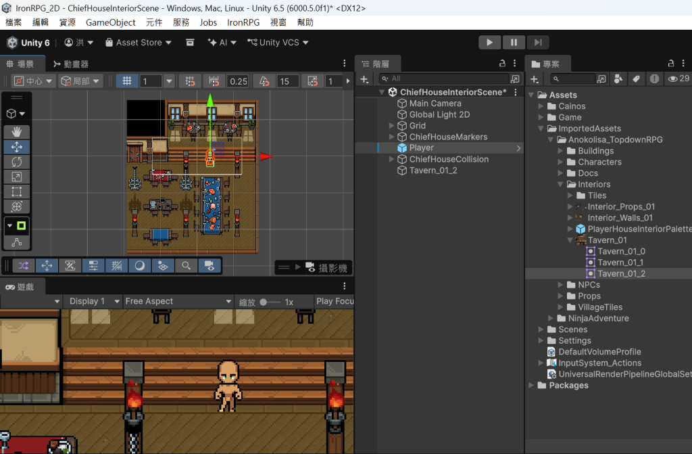Open Unity VCS dropdown

[278, 43]
